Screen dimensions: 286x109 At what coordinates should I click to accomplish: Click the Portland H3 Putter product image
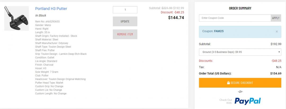point(16,18)
